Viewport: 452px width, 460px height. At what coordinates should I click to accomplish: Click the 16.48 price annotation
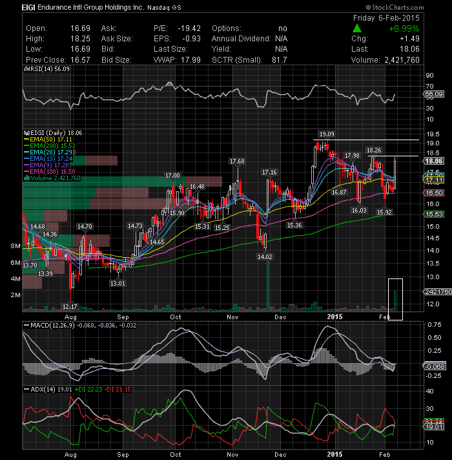(197, 187)
